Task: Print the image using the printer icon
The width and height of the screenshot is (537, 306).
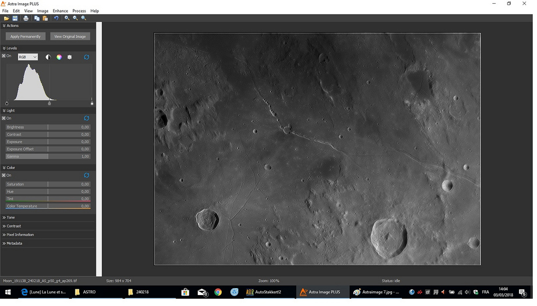Action: (x=26, y=18)
